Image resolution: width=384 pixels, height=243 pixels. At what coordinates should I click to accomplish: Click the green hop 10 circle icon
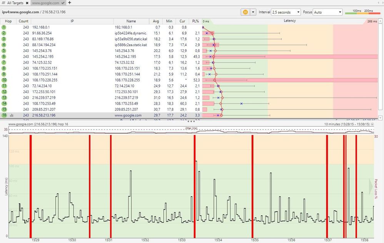tap(4, 80)
